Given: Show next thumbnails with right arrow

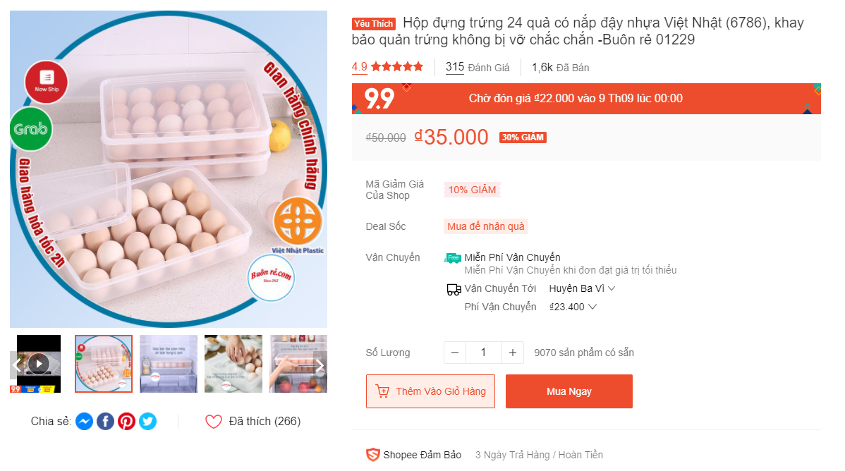Looking at the screenshot, I should pos(319,365).
